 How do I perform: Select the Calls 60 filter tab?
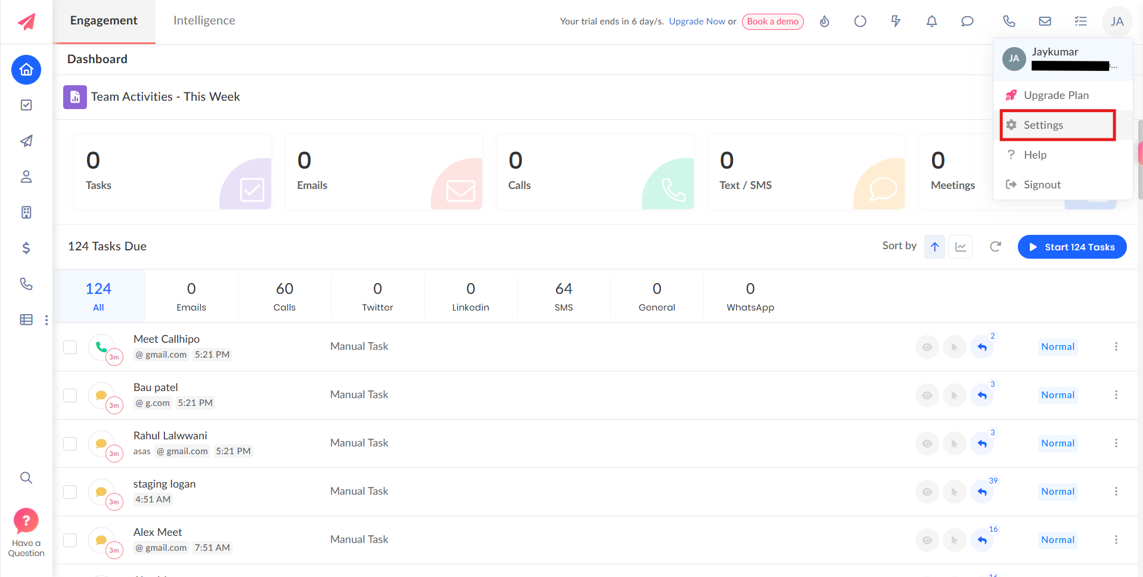[x=284, y=296]
